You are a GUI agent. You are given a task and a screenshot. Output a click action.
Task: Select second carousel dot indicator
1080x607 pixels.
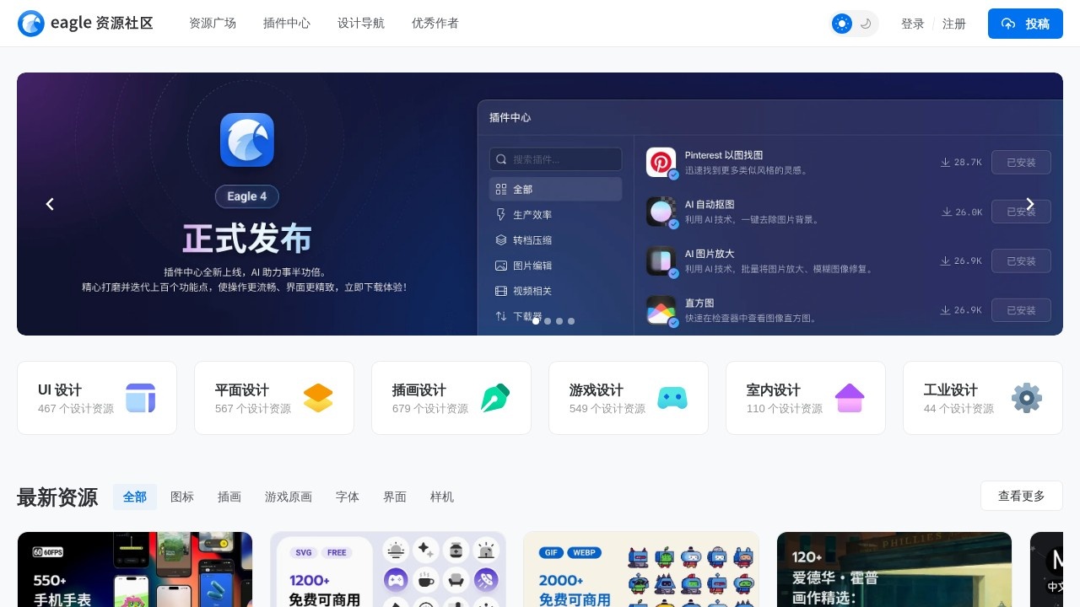548,321
